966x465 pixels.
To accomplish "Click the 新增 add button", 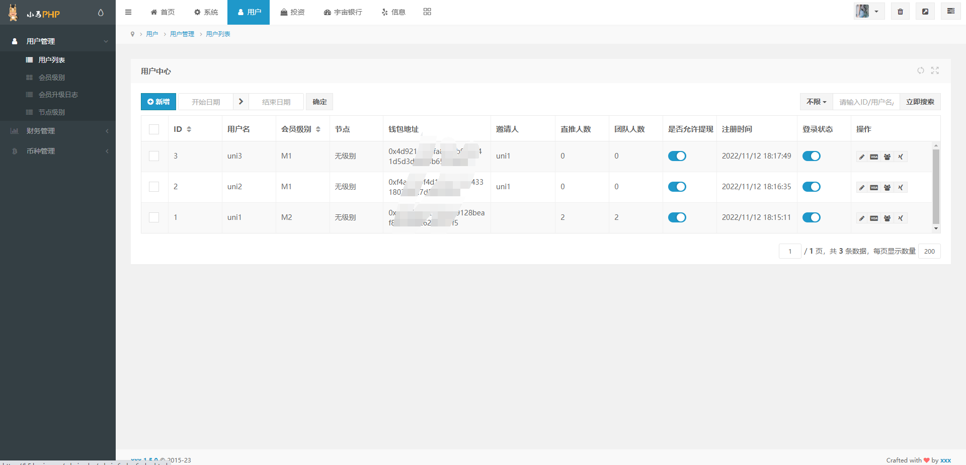I will pos(158,102).
